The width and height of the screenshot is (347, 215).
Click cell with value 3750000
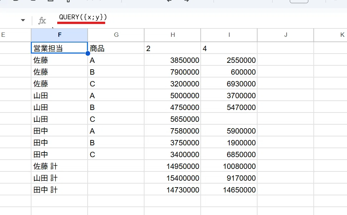[173, 142]
